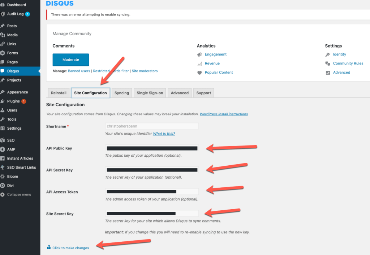Image resolution: width=370 pixels, height=255 pixels.
Task: Click the Collapse menu arrow icon
Action: [x=3, y=194]
